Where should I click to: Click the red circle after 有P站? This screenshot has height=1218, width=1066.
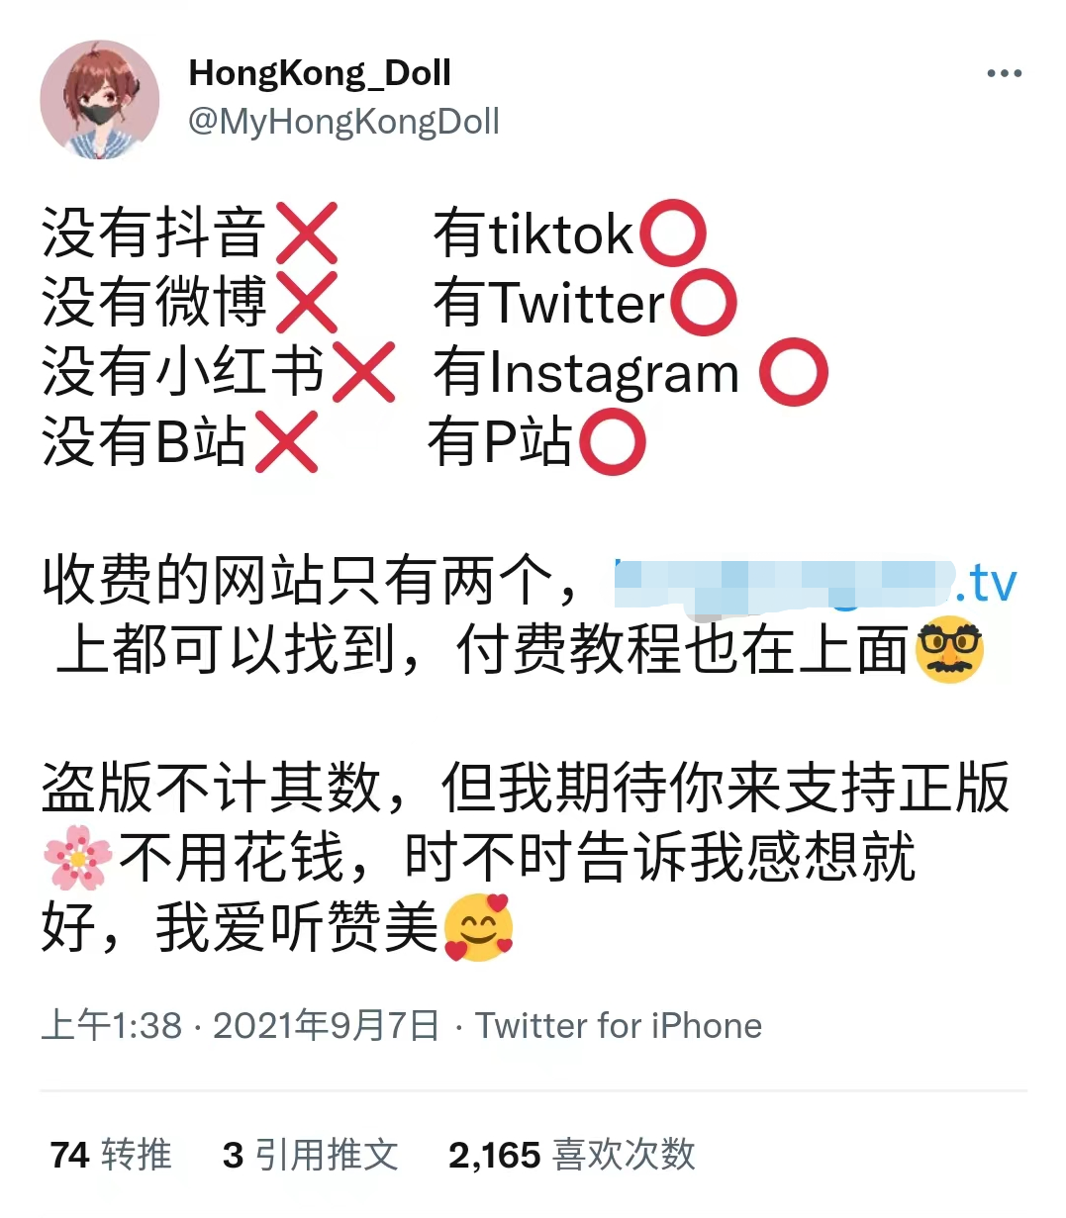coord(613,442)
